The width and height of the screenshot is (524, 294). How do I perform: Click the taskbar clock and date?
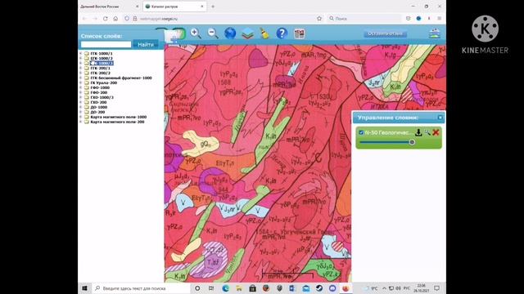[422, 288]
